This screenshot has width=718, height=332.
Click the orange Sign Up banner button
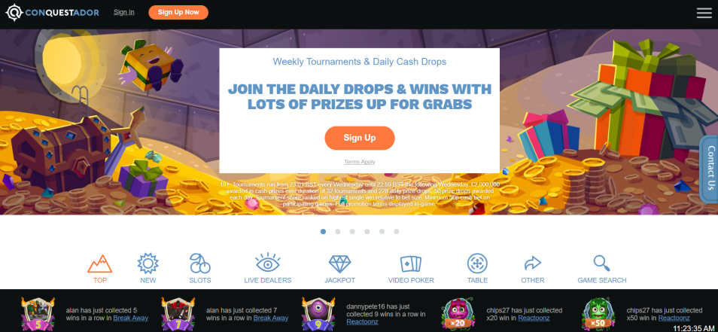pos(360,138)
